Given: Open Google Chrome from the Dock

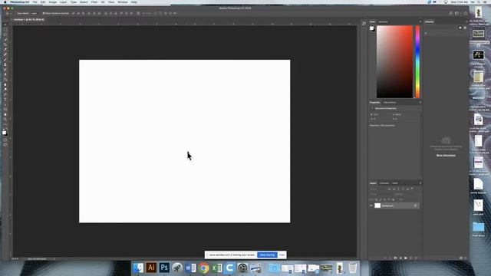Looking at the screenshot, I should [x=203, y=268].
